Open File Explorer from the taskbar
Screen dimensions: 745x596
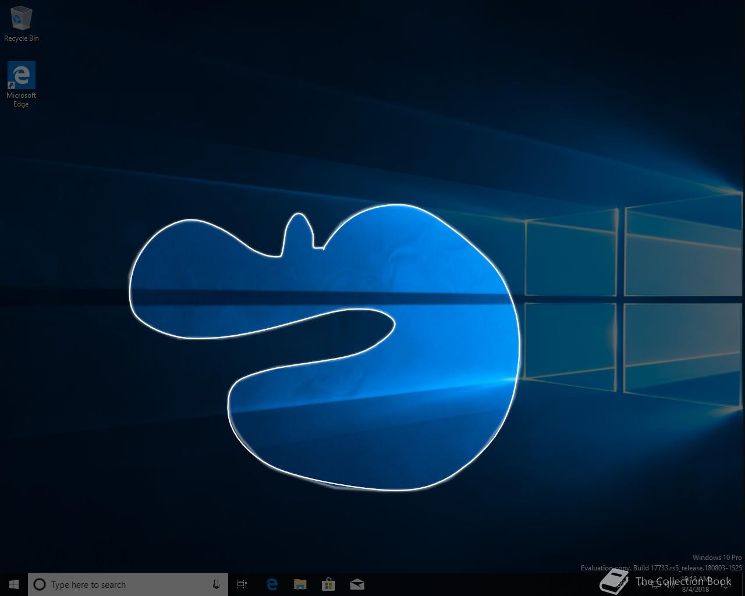[300, 584]
